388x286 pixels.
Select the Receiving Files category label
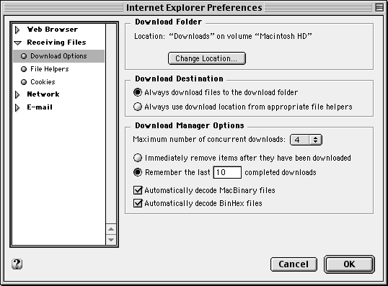tap(56, 43)
